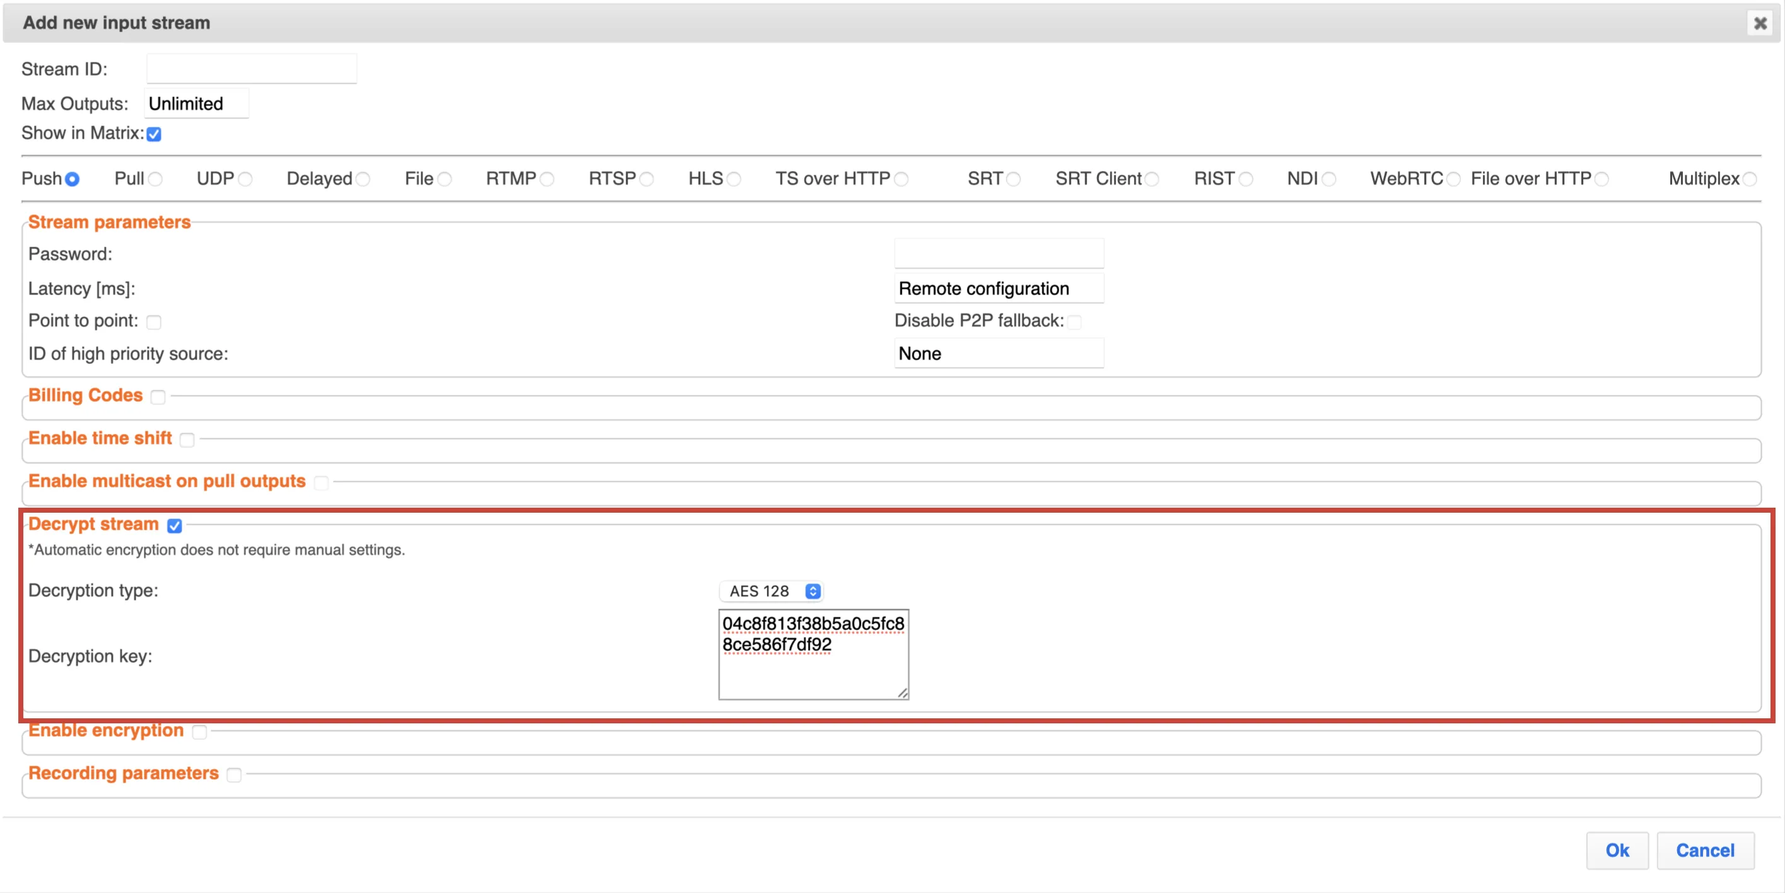1785x893 pixels.
Task: Select the UDP radio button
Action: (245, 180)
